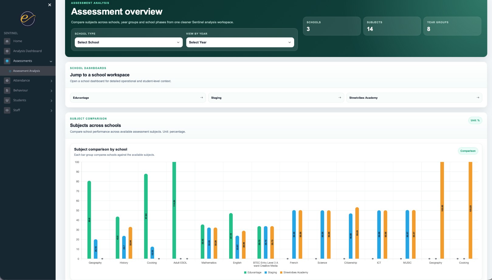Click the Subjects 14 stat card
The image size is (492, 280).
(x=392, y=26)
